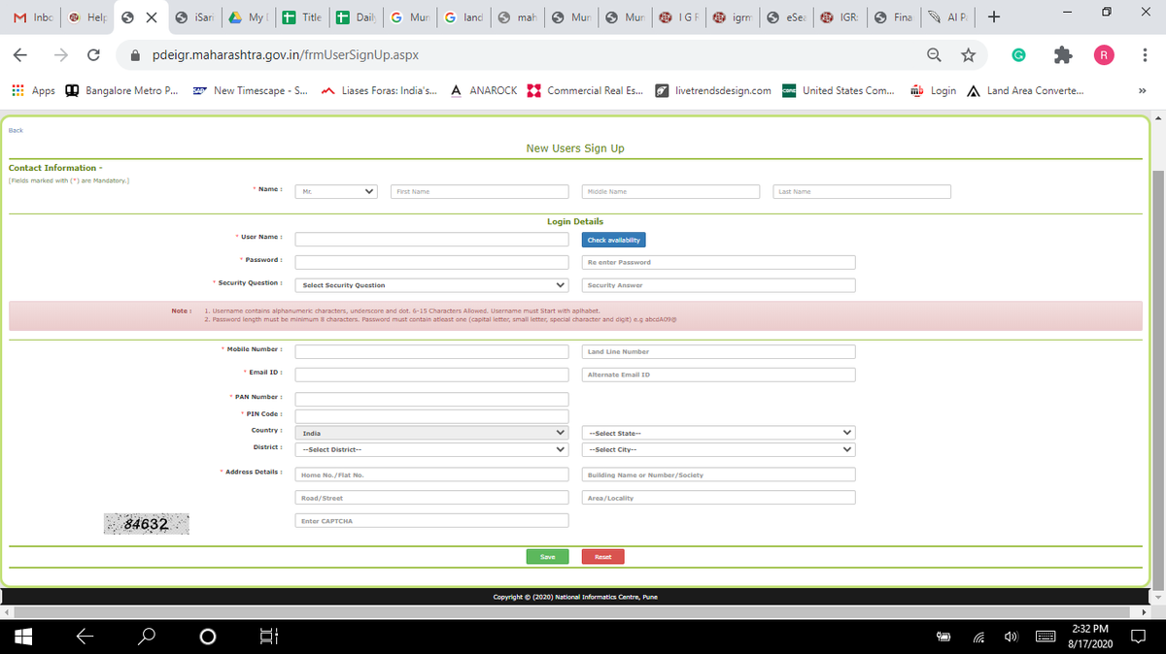Viewport: 1166px width, 654px height.
Task: Switch to the Inbox Gmail tab
Action: tap(33, 17)
